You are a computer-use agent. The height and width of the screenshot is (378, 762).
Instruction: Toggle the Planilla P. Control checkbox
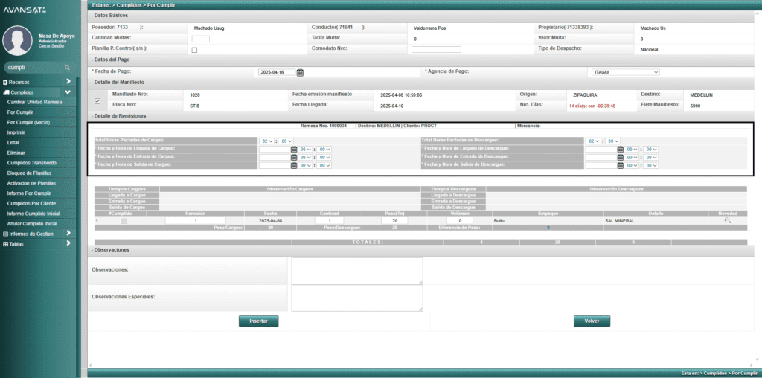(x=195, y=50)
